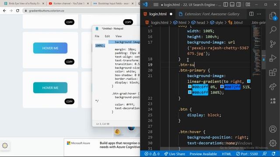Image resolution: width=280 pixels, height=157 pixels.
Task: Click the .btn-primary selector on line 20
Action: click(x=192, y=70)
